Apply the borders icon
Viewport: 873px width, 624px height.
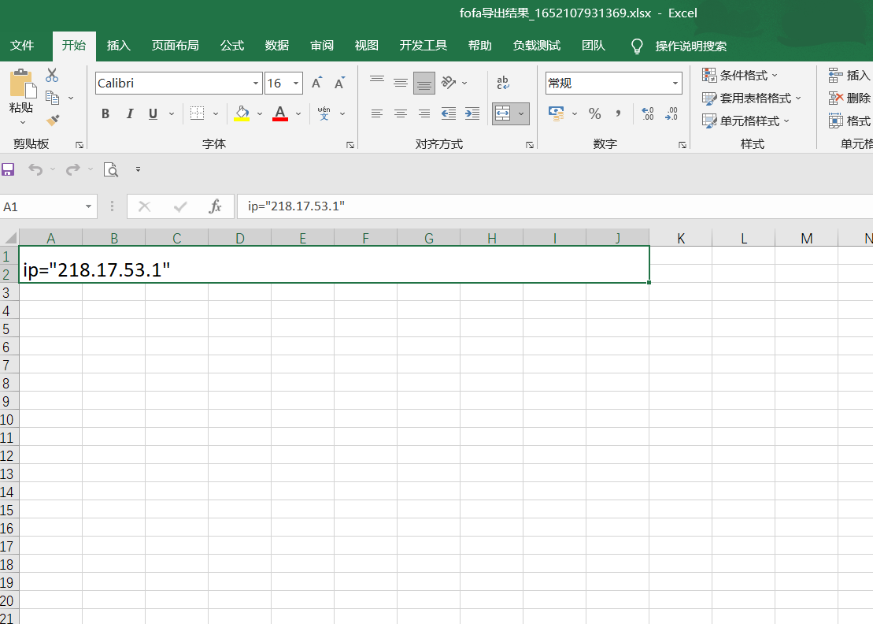(x=197, y=113)
